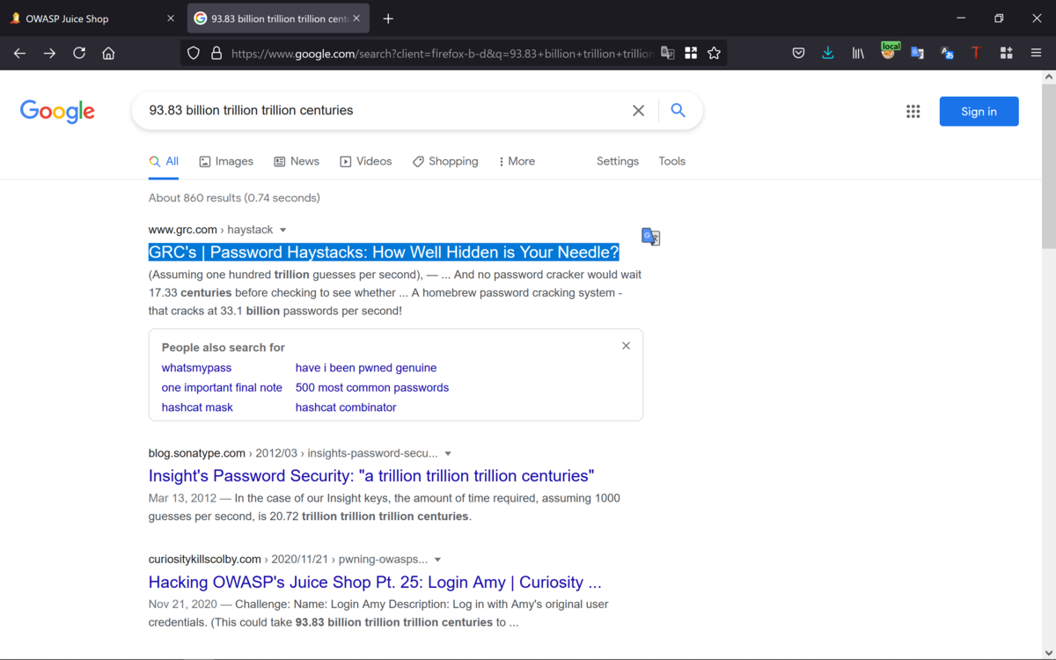Clear the Google search box text
1056x660 pixels.
(639, 110)
